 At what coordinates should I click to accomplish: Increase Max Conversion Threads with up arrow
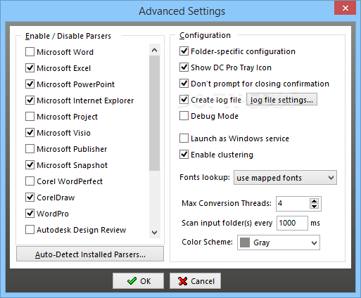[314, 201]
